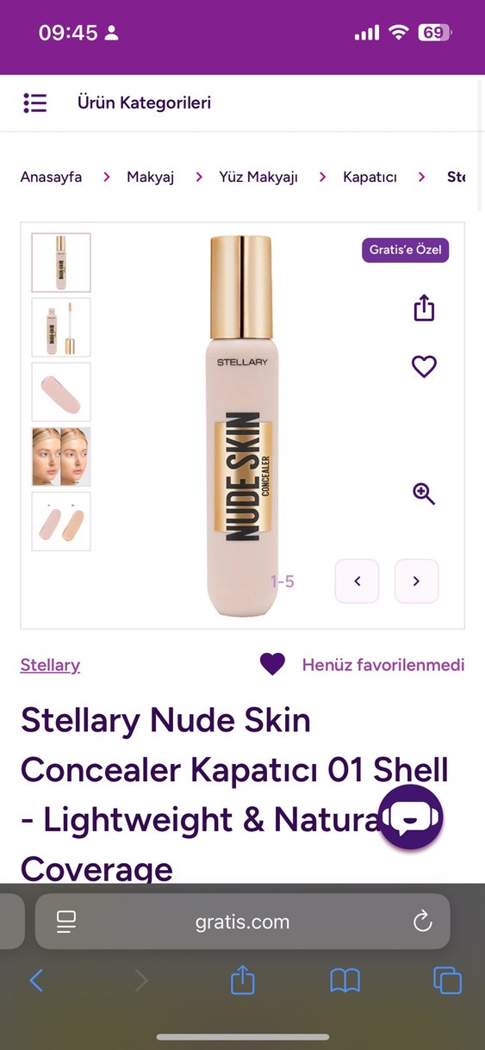Image resolution: width=485 pixels, height=1050 pixels.
Task: Open the page settings icon in address bar
Action: pos(66,922)
